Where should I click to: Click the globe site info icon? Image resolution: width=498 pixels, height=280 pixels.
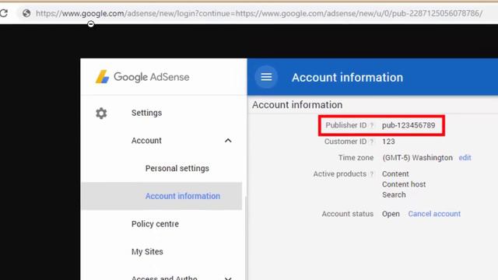(x=26, y=13)
